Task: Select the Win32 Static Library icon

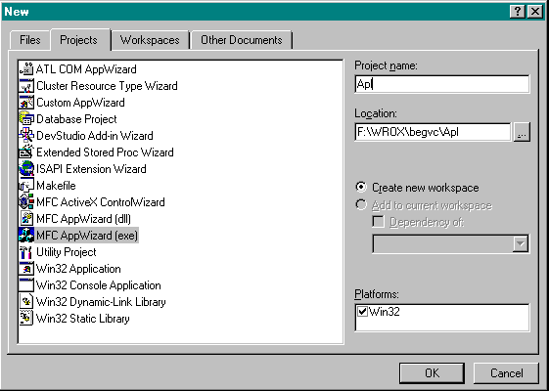Action: click(x=26, y=319)
